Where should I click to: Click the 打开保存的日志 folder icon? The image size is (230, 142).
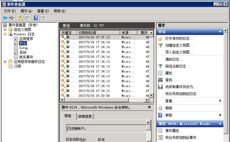coord(160,39)
